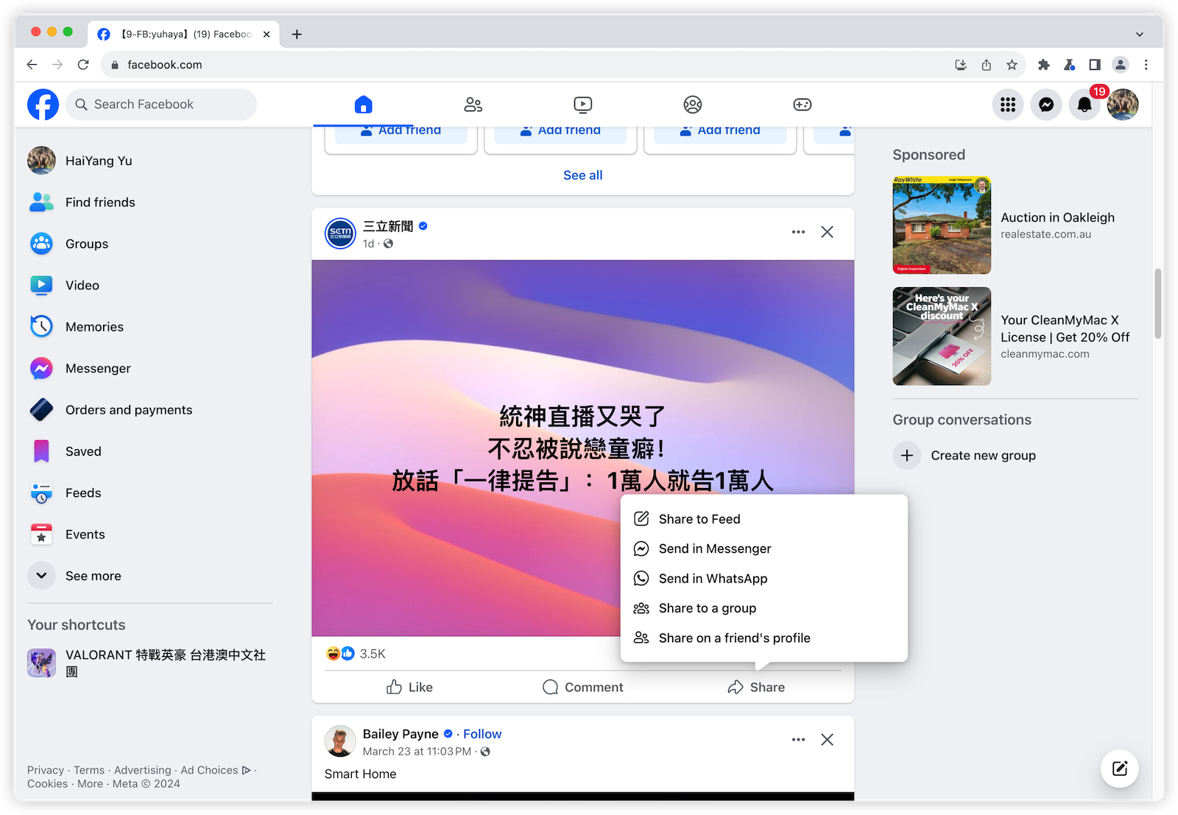The height and width of the screenshot is (815, 1178).
Task: Click the compose new message icon
Action: (1119, 769)
